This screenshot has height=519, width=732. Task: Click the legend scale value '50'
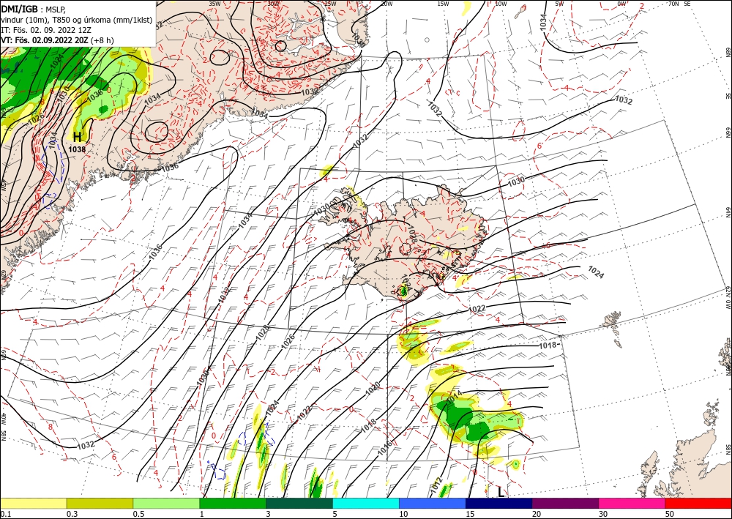(x=670, y=514)
